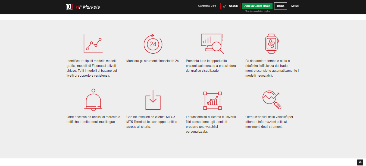Click the 10th anniversary badge icon
The height and width of the screenshot is (166, 366).
tap(69, 7)
